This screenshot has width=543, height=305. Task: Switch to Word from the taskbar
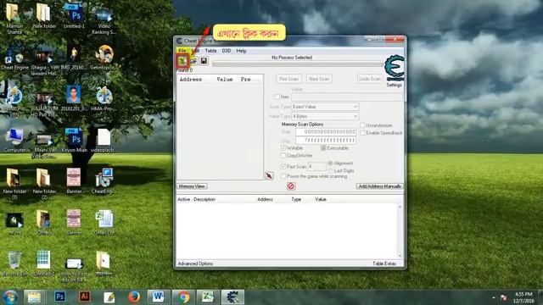click(x=159, y=297)
